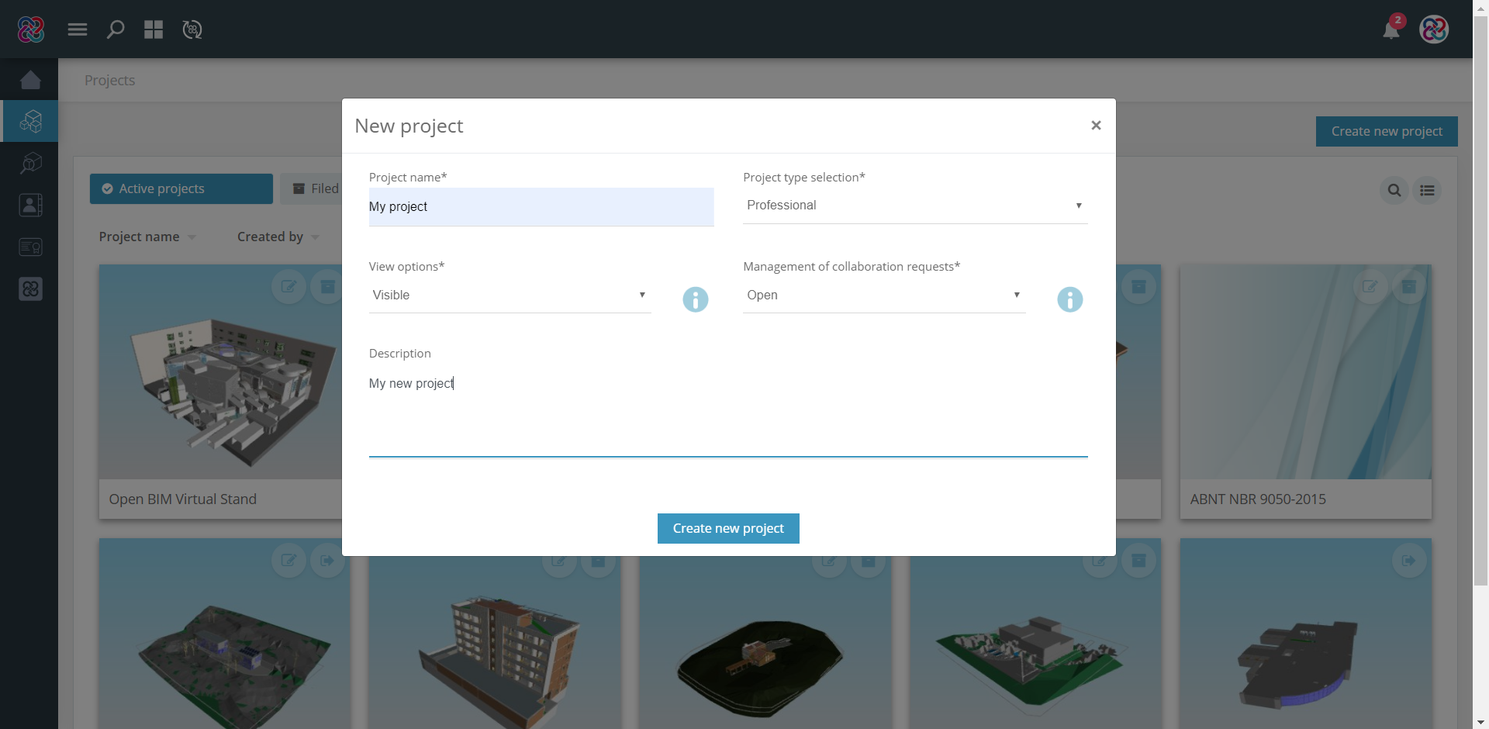Click the sync/updates icon in the top bar
The image size is (1489, 729).
[x=192, y=29]
